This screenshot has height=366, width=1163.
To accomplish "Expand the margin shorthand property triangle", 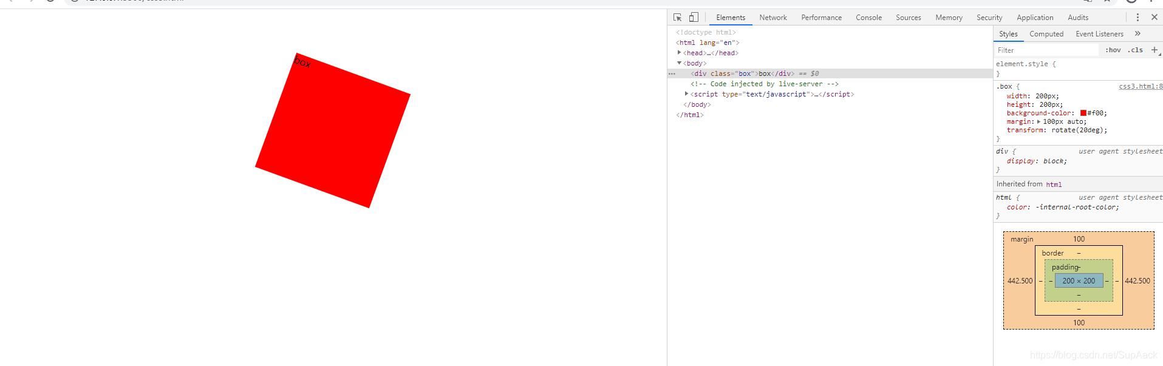I will click(1039, 122).
